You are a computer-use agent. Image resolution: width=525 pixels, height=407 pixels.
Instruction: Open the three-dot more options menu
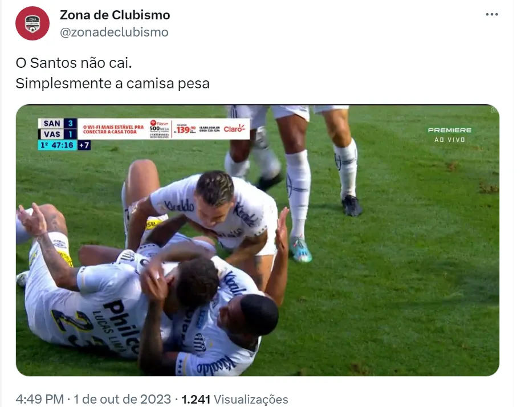(x=491, y=14)
